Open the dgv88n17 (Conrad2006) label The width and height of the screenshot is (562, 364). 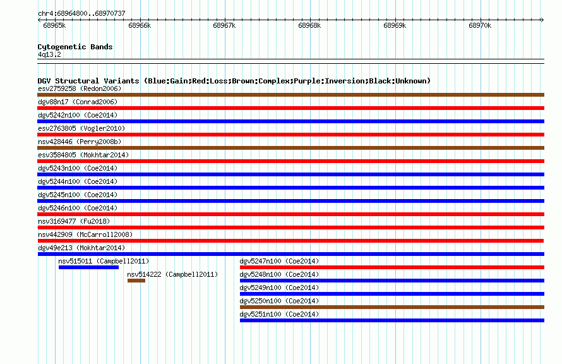click(78, 102)
